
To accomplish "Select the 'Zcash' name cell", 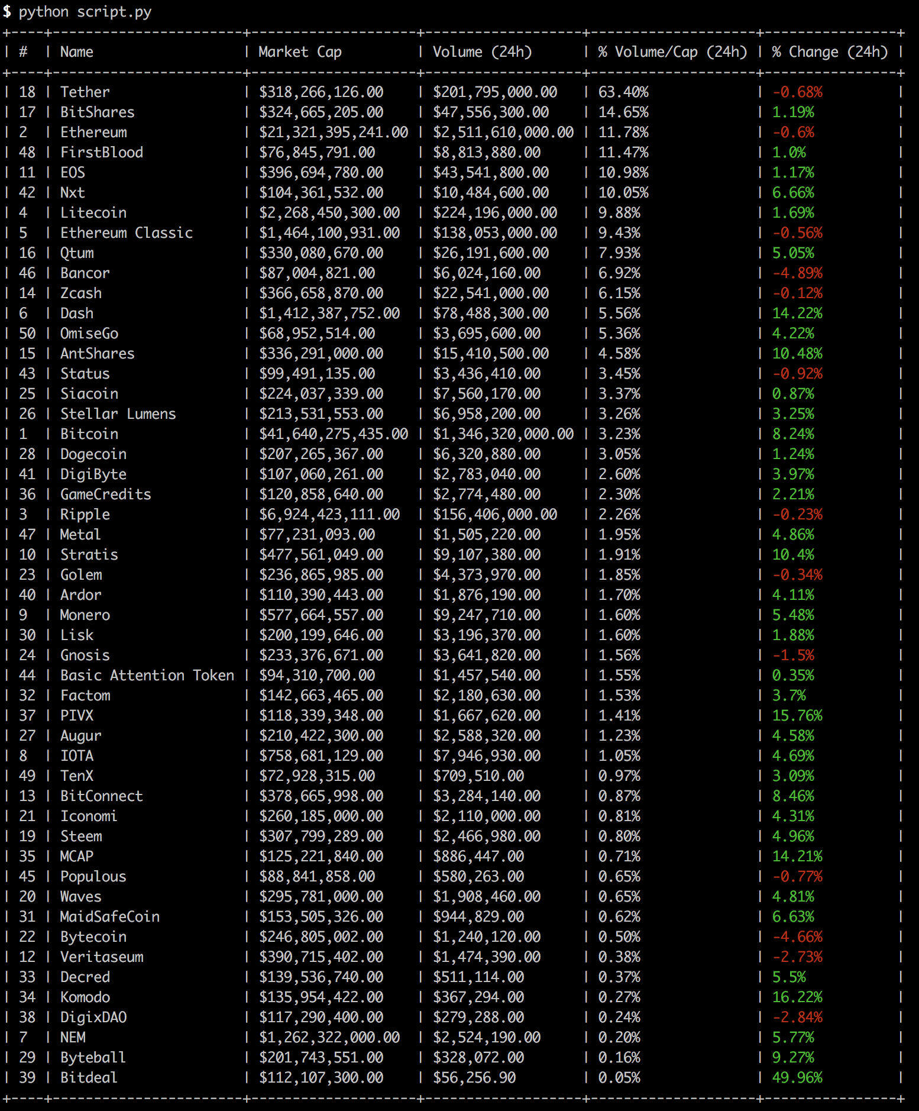I will click(81, 293).
